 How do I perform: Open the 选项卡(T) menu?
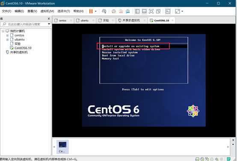tap(64, 11)
